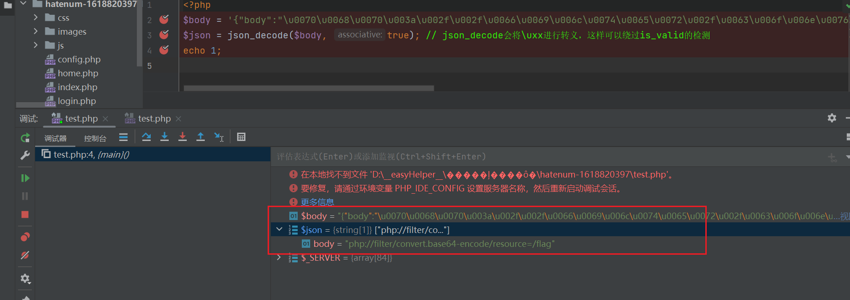The image size is (850, 300).
Task: Stop the debug session
Action: pos(25,214)
